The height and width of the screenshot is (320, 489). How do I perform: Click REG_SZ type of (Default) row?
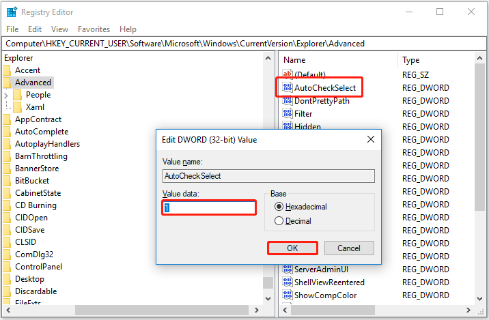point(415,75)
